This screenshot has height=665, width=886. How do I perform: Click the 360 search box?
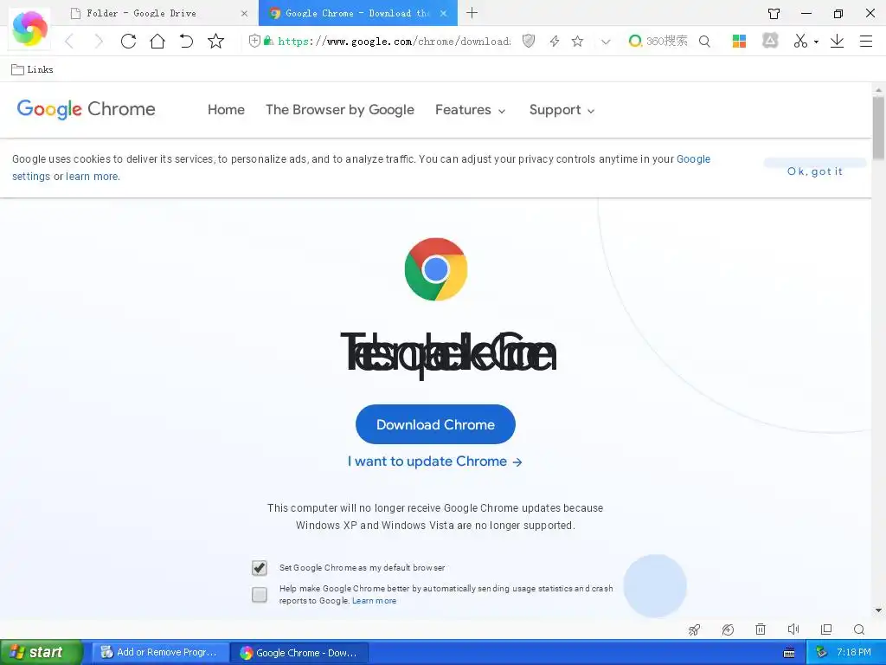666,41
